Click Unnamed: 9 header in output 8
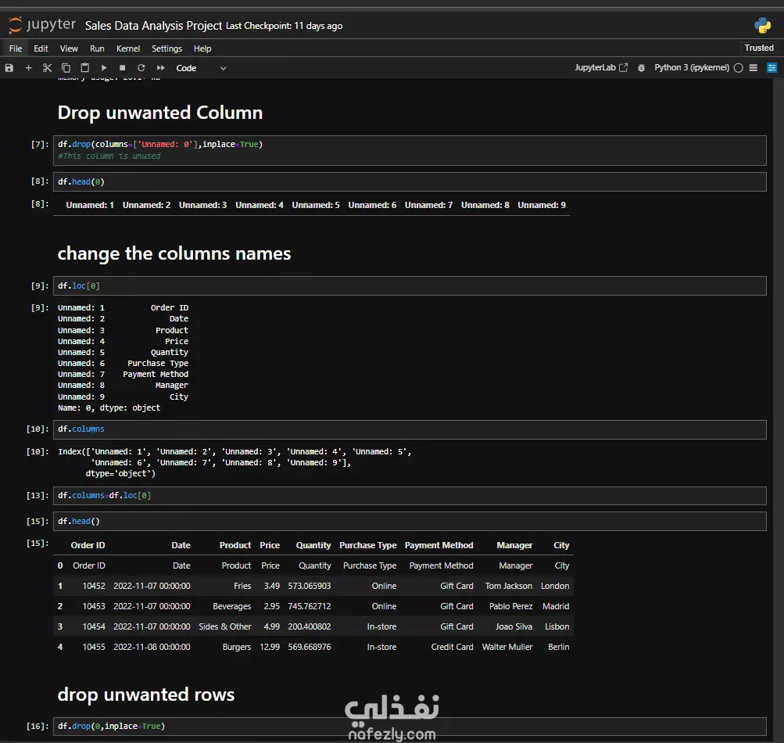 point(542,205)
